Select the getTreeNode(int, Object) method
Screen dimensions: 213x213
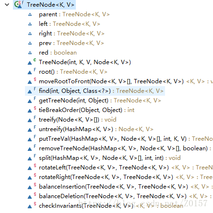[100, 101]
